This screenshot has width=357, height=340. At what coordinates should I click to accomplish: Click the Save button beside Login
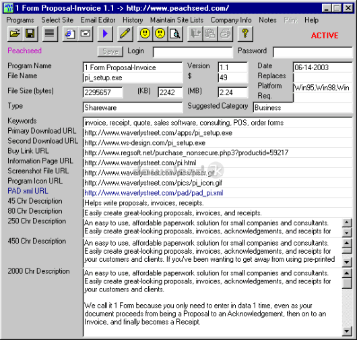[110, 51]
